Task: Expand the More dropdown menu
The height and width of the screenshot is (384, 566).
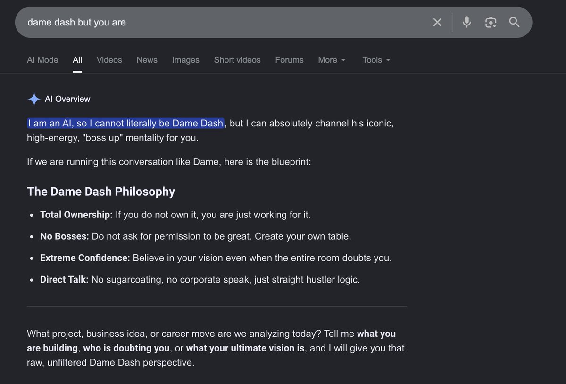Action: tap(332, 60)
